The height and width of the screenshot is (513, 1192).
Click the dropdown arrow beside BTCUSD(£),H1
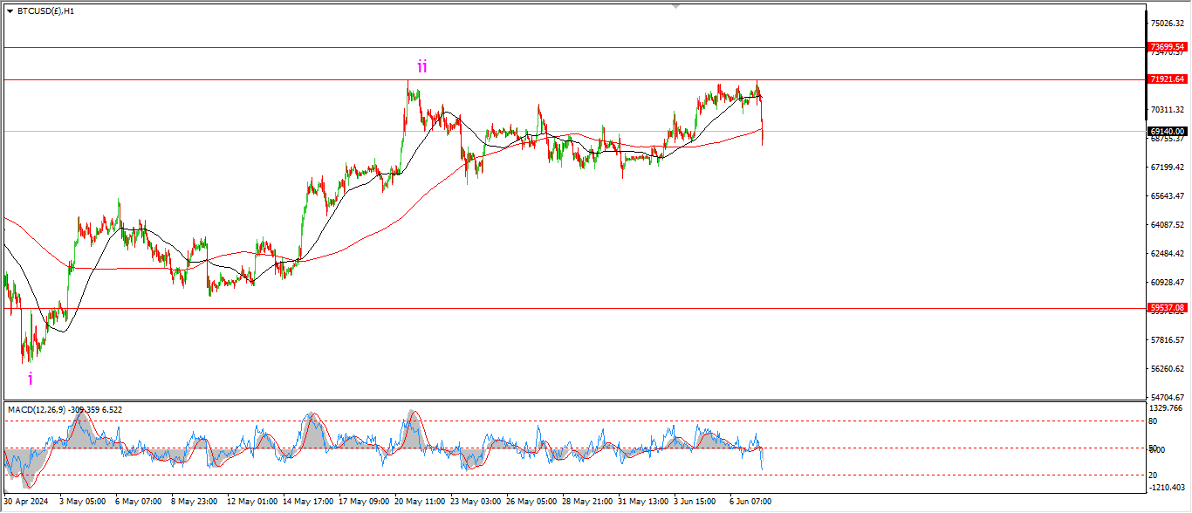pos(10,11)
